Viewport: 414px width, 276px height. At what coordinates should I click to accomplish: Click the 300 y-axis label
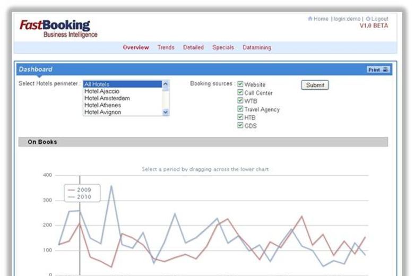(48, 200)
